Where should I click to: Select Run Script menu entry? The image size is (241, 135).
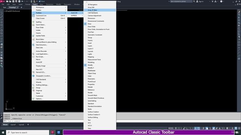click(49, 57)
